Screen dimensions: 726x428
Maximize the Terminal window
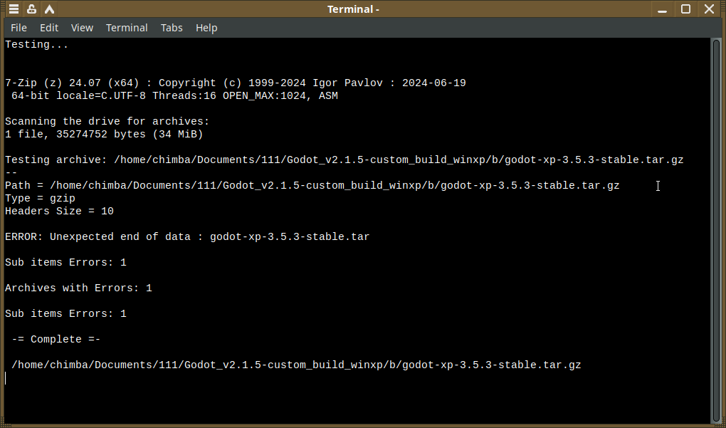[686, 9]
